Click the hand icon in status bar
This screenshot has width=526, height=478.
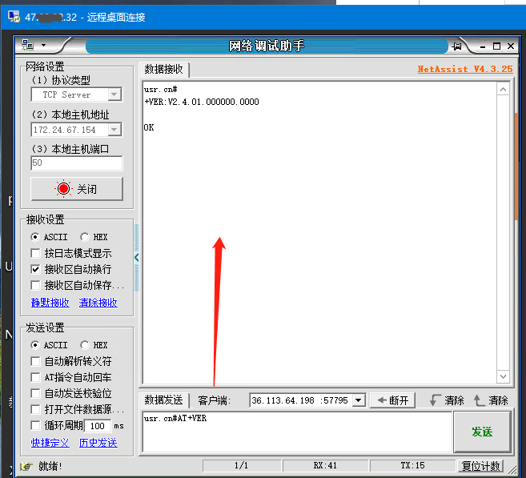[x=26, y=466]
